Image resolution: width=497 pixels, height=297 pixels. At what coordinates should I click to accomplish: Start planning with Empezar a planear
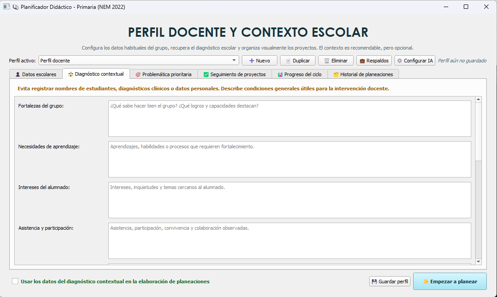(x=450, y=281)
